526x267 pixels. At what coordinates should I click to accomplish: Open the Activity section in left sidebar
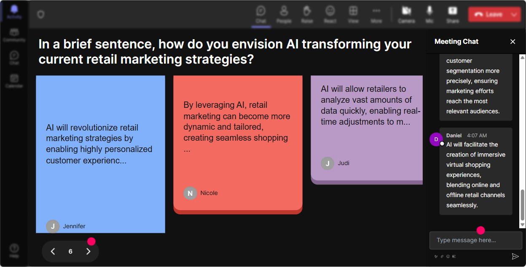[14, 12]
